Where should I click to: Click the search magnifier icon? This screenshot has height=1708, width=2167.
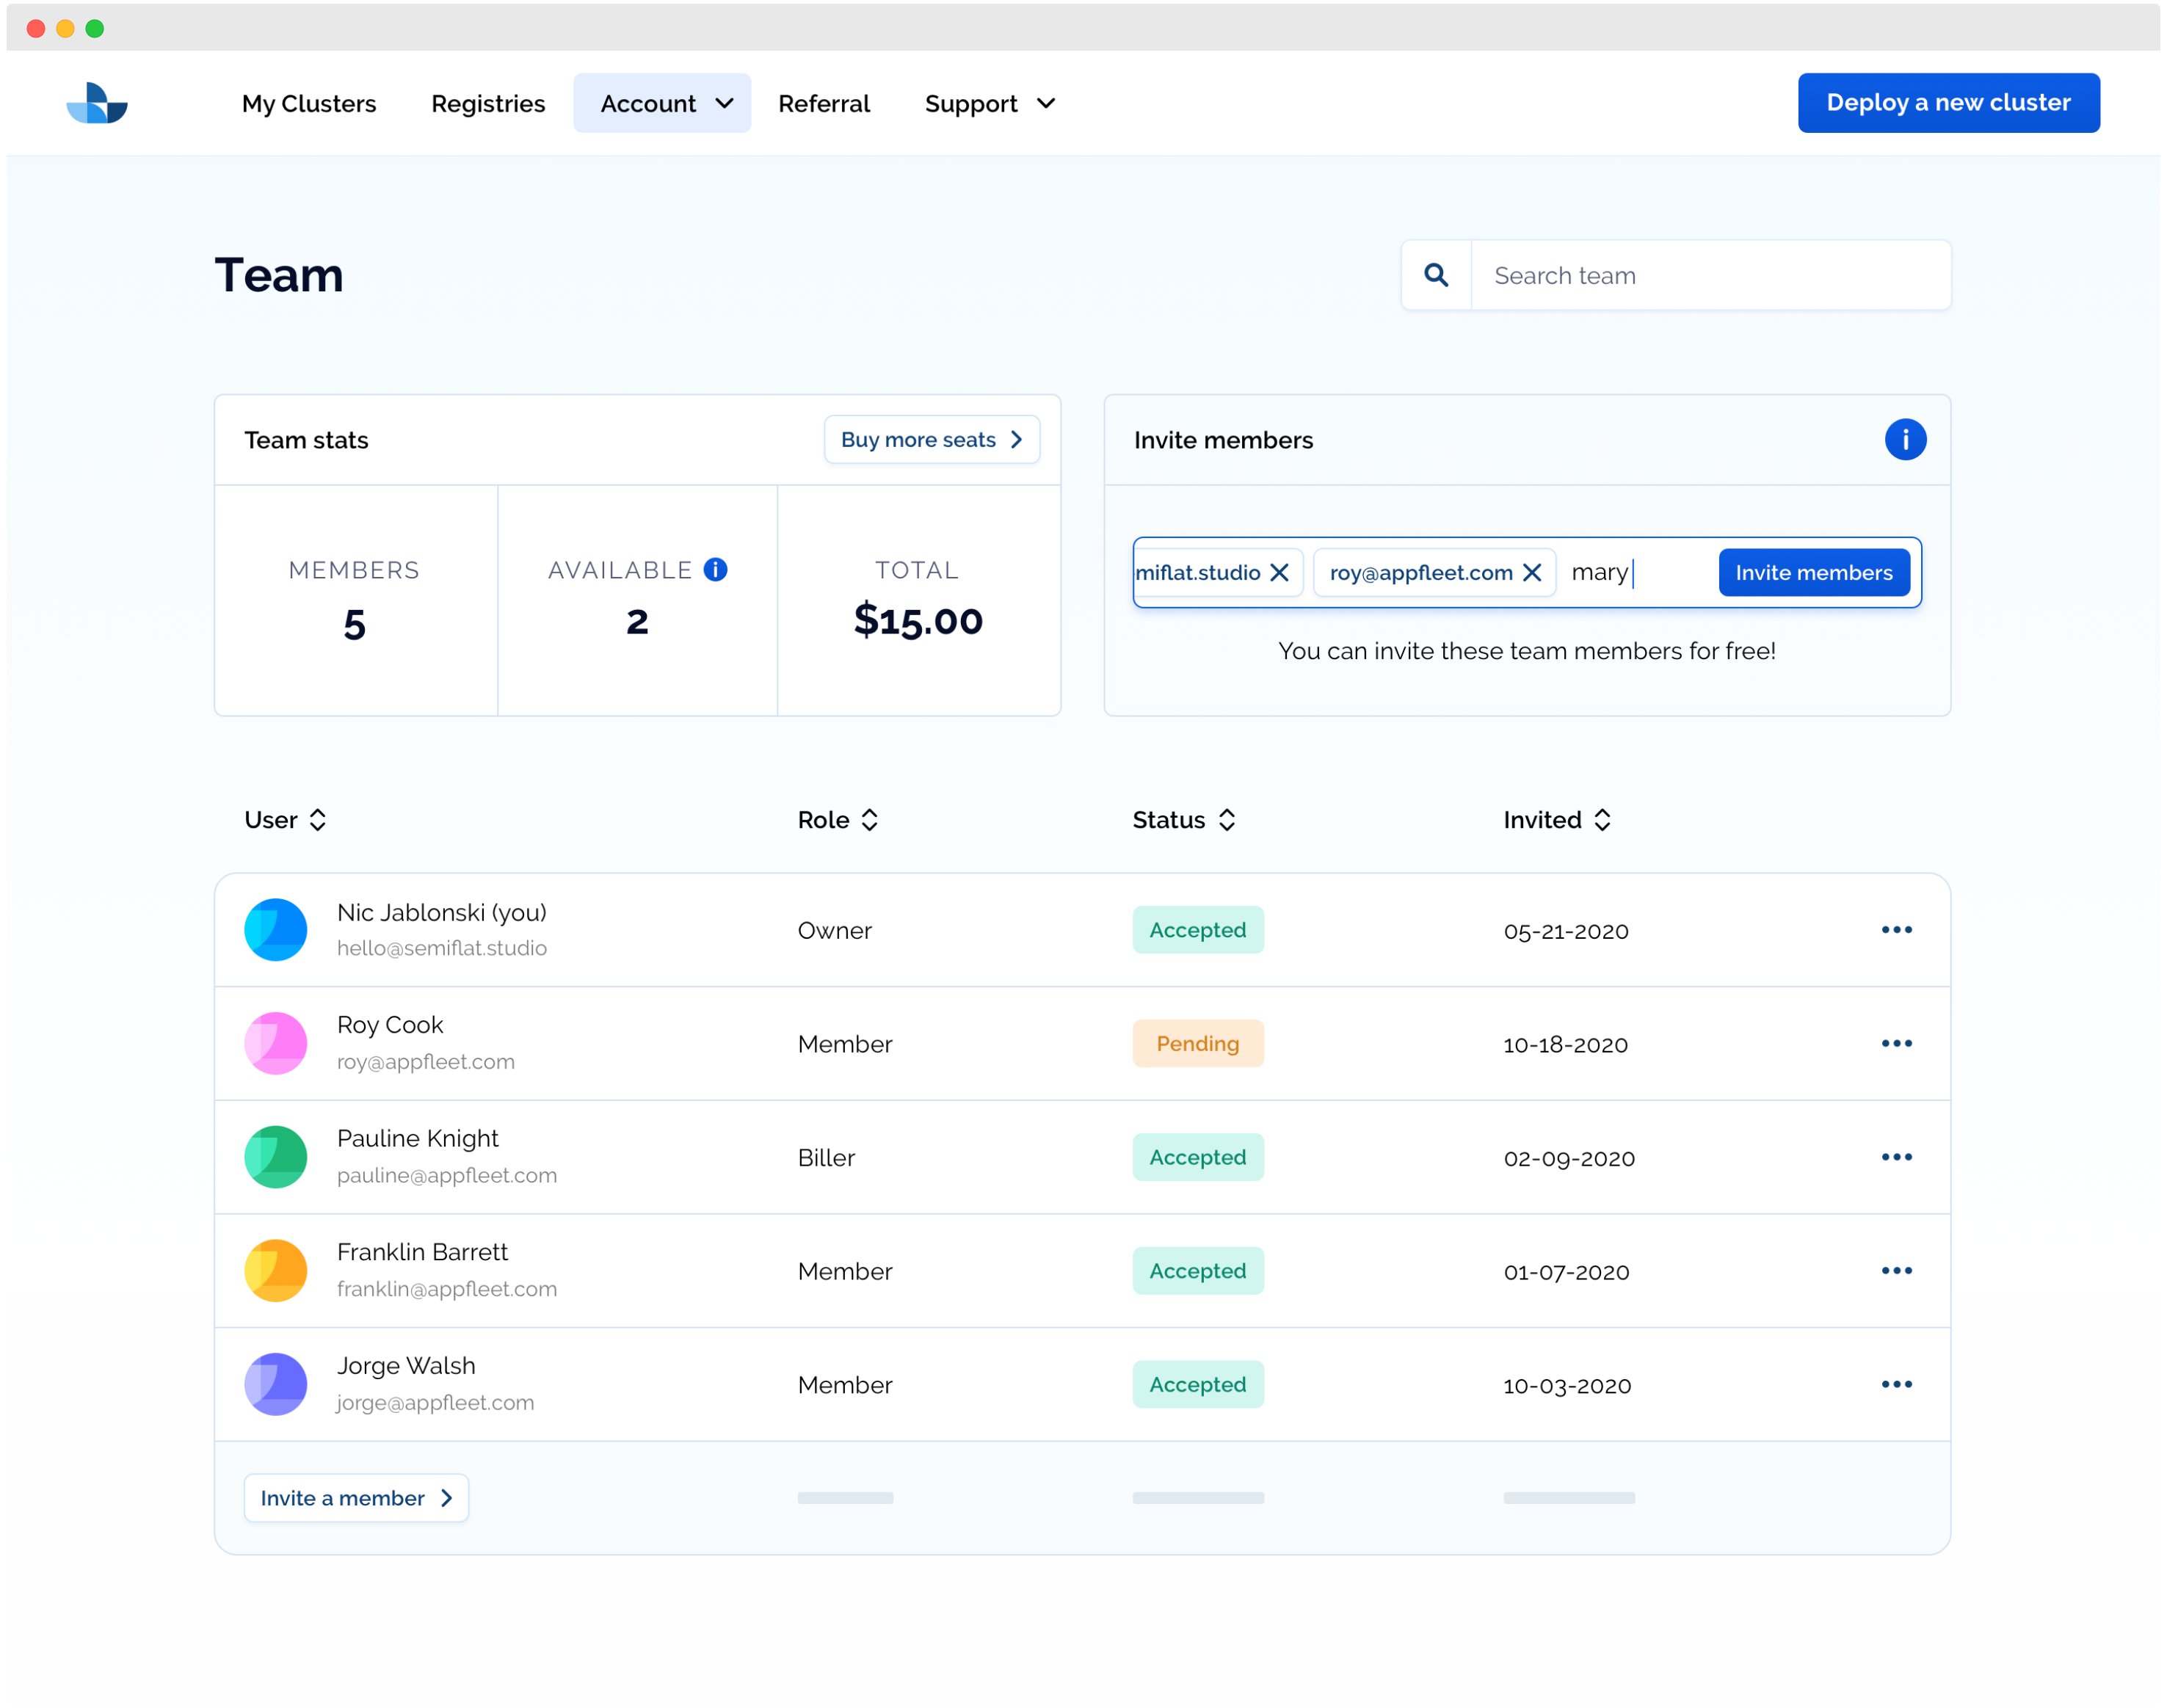click(x=1436, y=275)
